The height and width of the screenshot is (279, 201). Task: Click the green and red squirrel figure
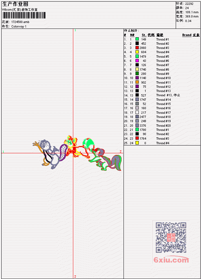pyautogui.click(x=106, y=159)
